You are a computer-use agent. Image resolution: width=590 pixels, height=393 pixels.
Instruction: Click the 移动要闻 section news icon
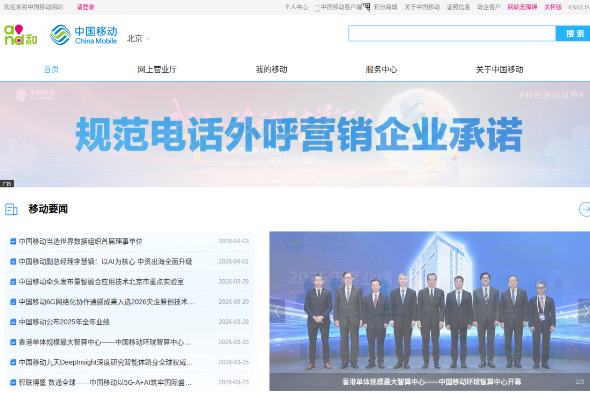click(x=11, y=209)
